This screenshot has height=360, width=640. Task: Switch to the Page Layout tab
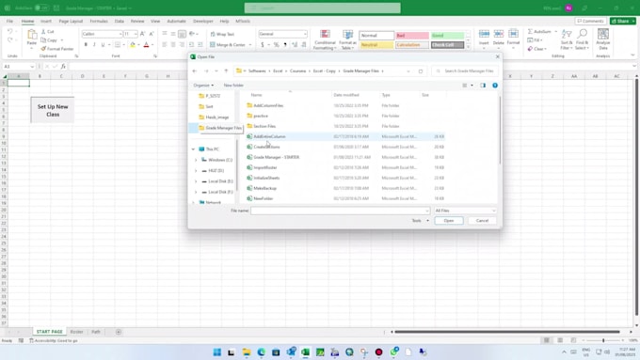71,21
